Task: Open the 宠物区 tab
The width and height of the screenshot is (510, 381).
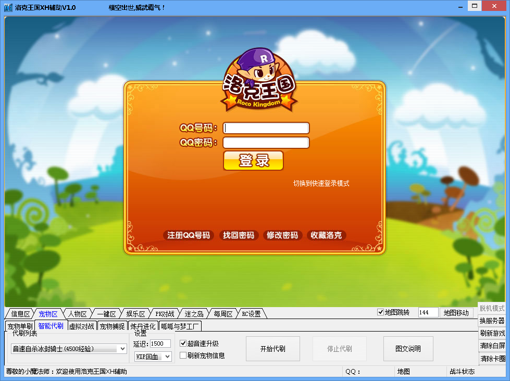Action: [x=48, y=314]
